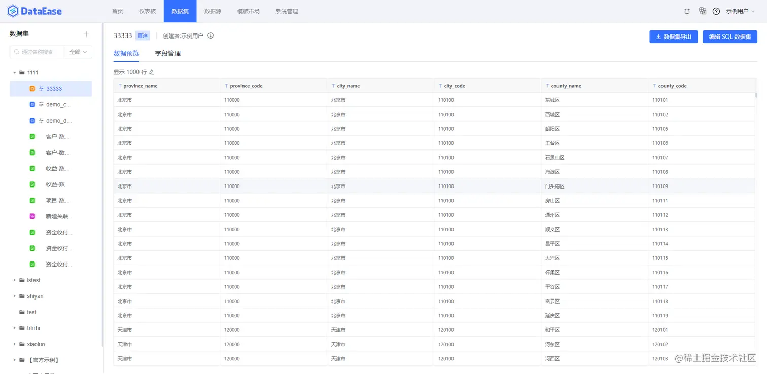Open the notifications bell
Screen dimensions: 767x374
point(687,11)
